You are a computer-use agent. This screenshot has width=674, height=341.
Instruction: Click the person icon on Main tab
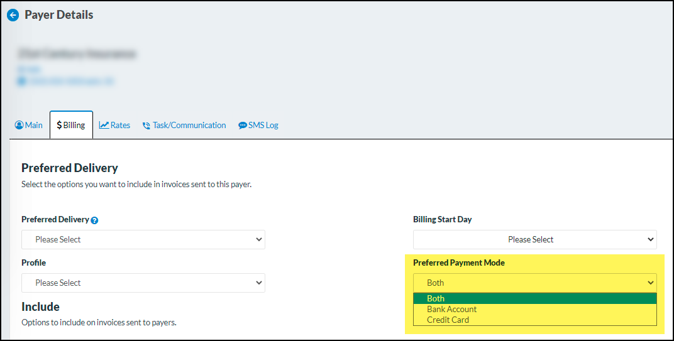click(19, 125)
